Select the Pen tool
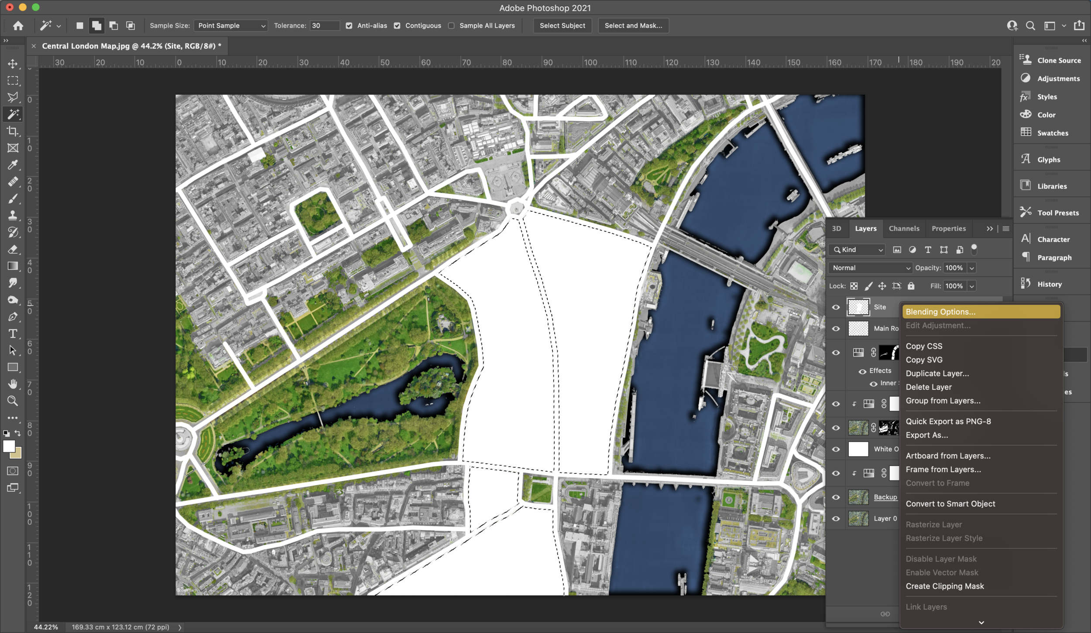 pos(13,317)
